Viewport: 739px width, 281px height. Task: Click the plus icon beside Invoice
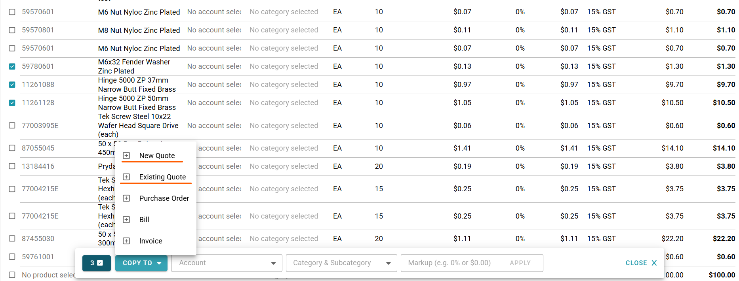tap(126, 241)
